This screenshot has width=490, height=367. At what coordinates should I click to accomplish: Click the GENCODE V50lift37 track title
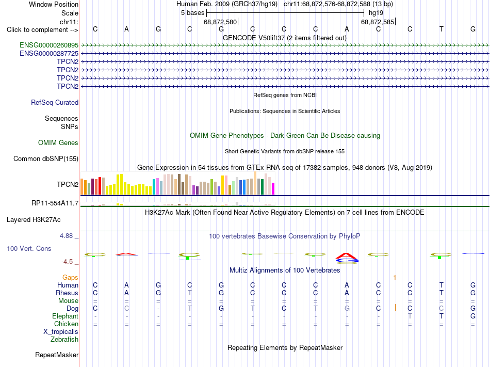285,38
